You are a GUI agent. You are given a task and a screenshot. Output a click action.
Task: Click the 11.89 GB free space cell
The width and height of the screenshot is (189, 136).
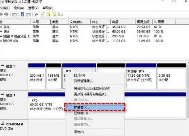pos(144,41)
